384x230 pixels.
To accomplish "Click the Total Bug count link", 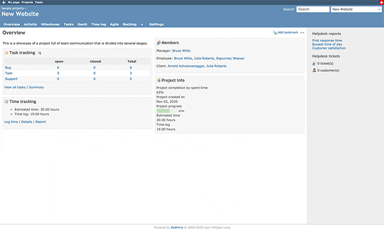I will coord(130,68).
